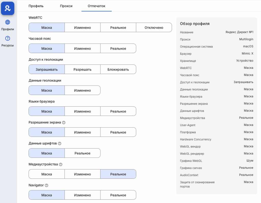Set Данные шрифтов to Реальное

tap(82, 153)
